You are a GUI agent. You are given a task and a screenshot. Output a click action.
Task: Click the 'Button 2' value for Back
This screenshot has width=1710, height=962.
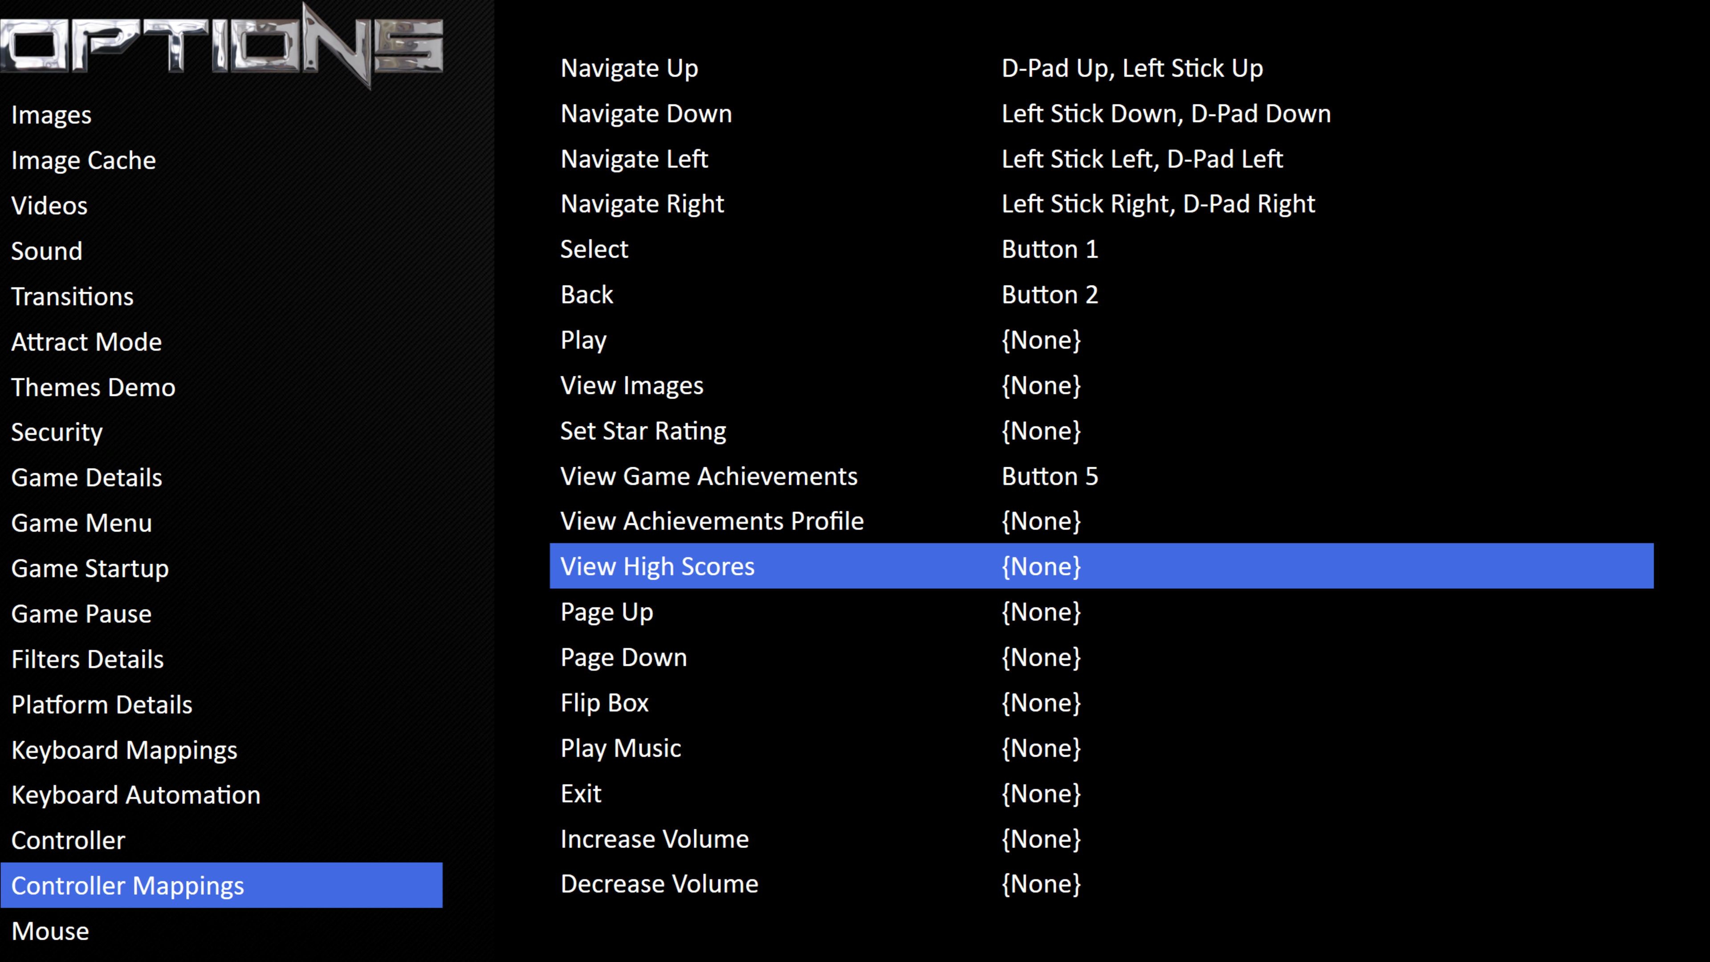1050,295
